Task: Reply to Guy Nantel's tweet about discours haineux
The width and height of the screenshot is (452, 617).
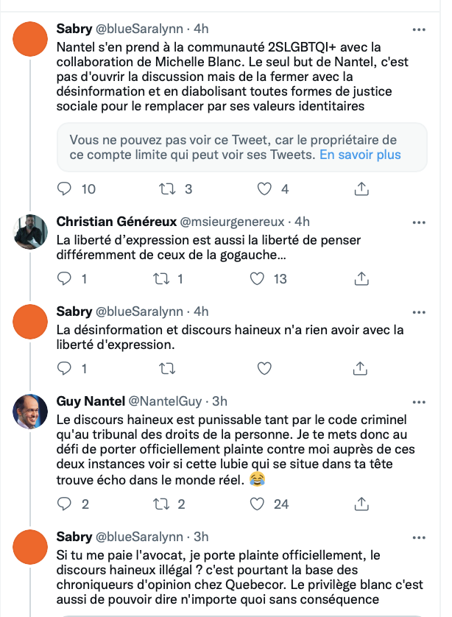Action: (x=64, y=504)
